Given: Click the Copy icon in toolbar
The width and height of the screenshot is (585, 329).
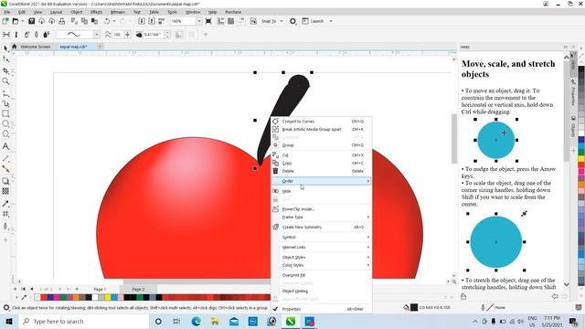Looking at the screenshot, I should (x=85, y=21).
